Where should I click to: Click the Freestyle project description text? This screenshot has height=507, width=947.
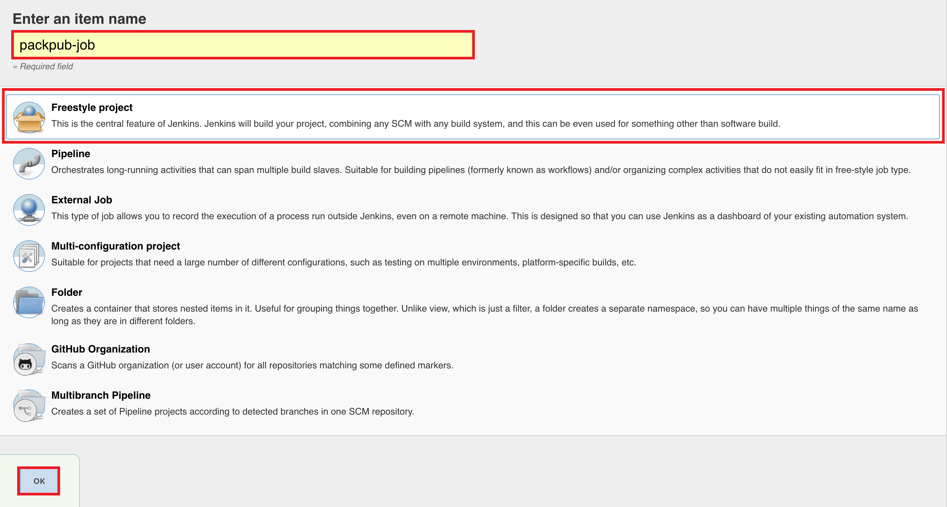pyautogui.click(x=415, y=124)
